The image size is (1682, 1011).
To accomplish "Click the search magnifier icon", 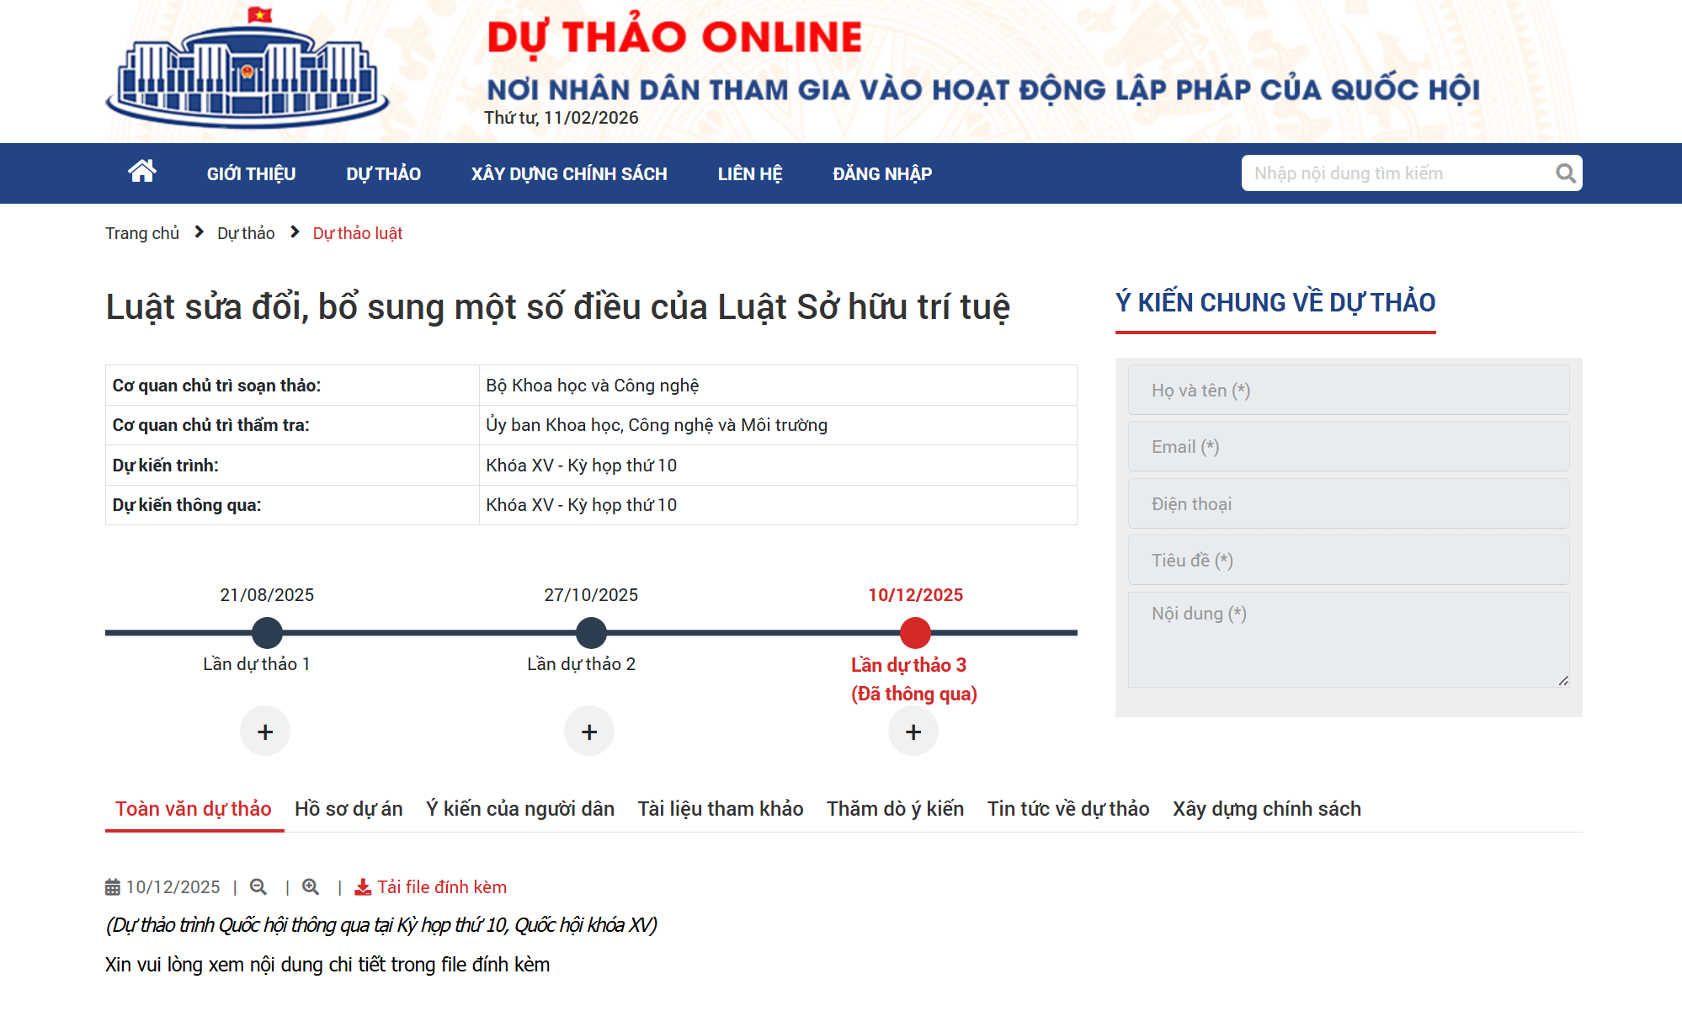I will tap(1565, 173).
